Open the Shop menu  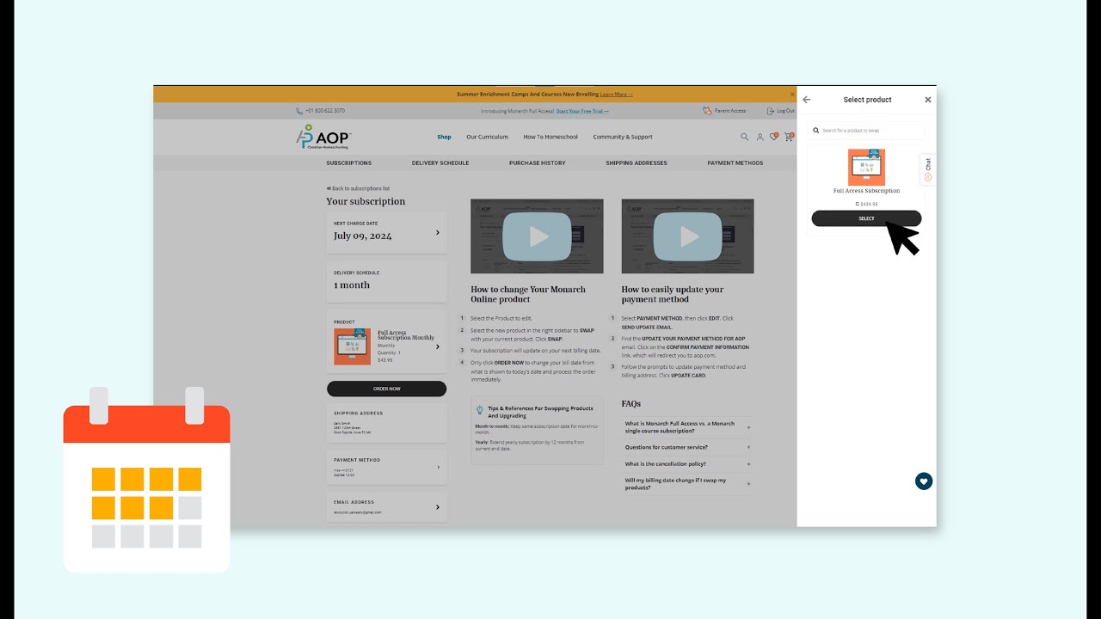point(444,137)
